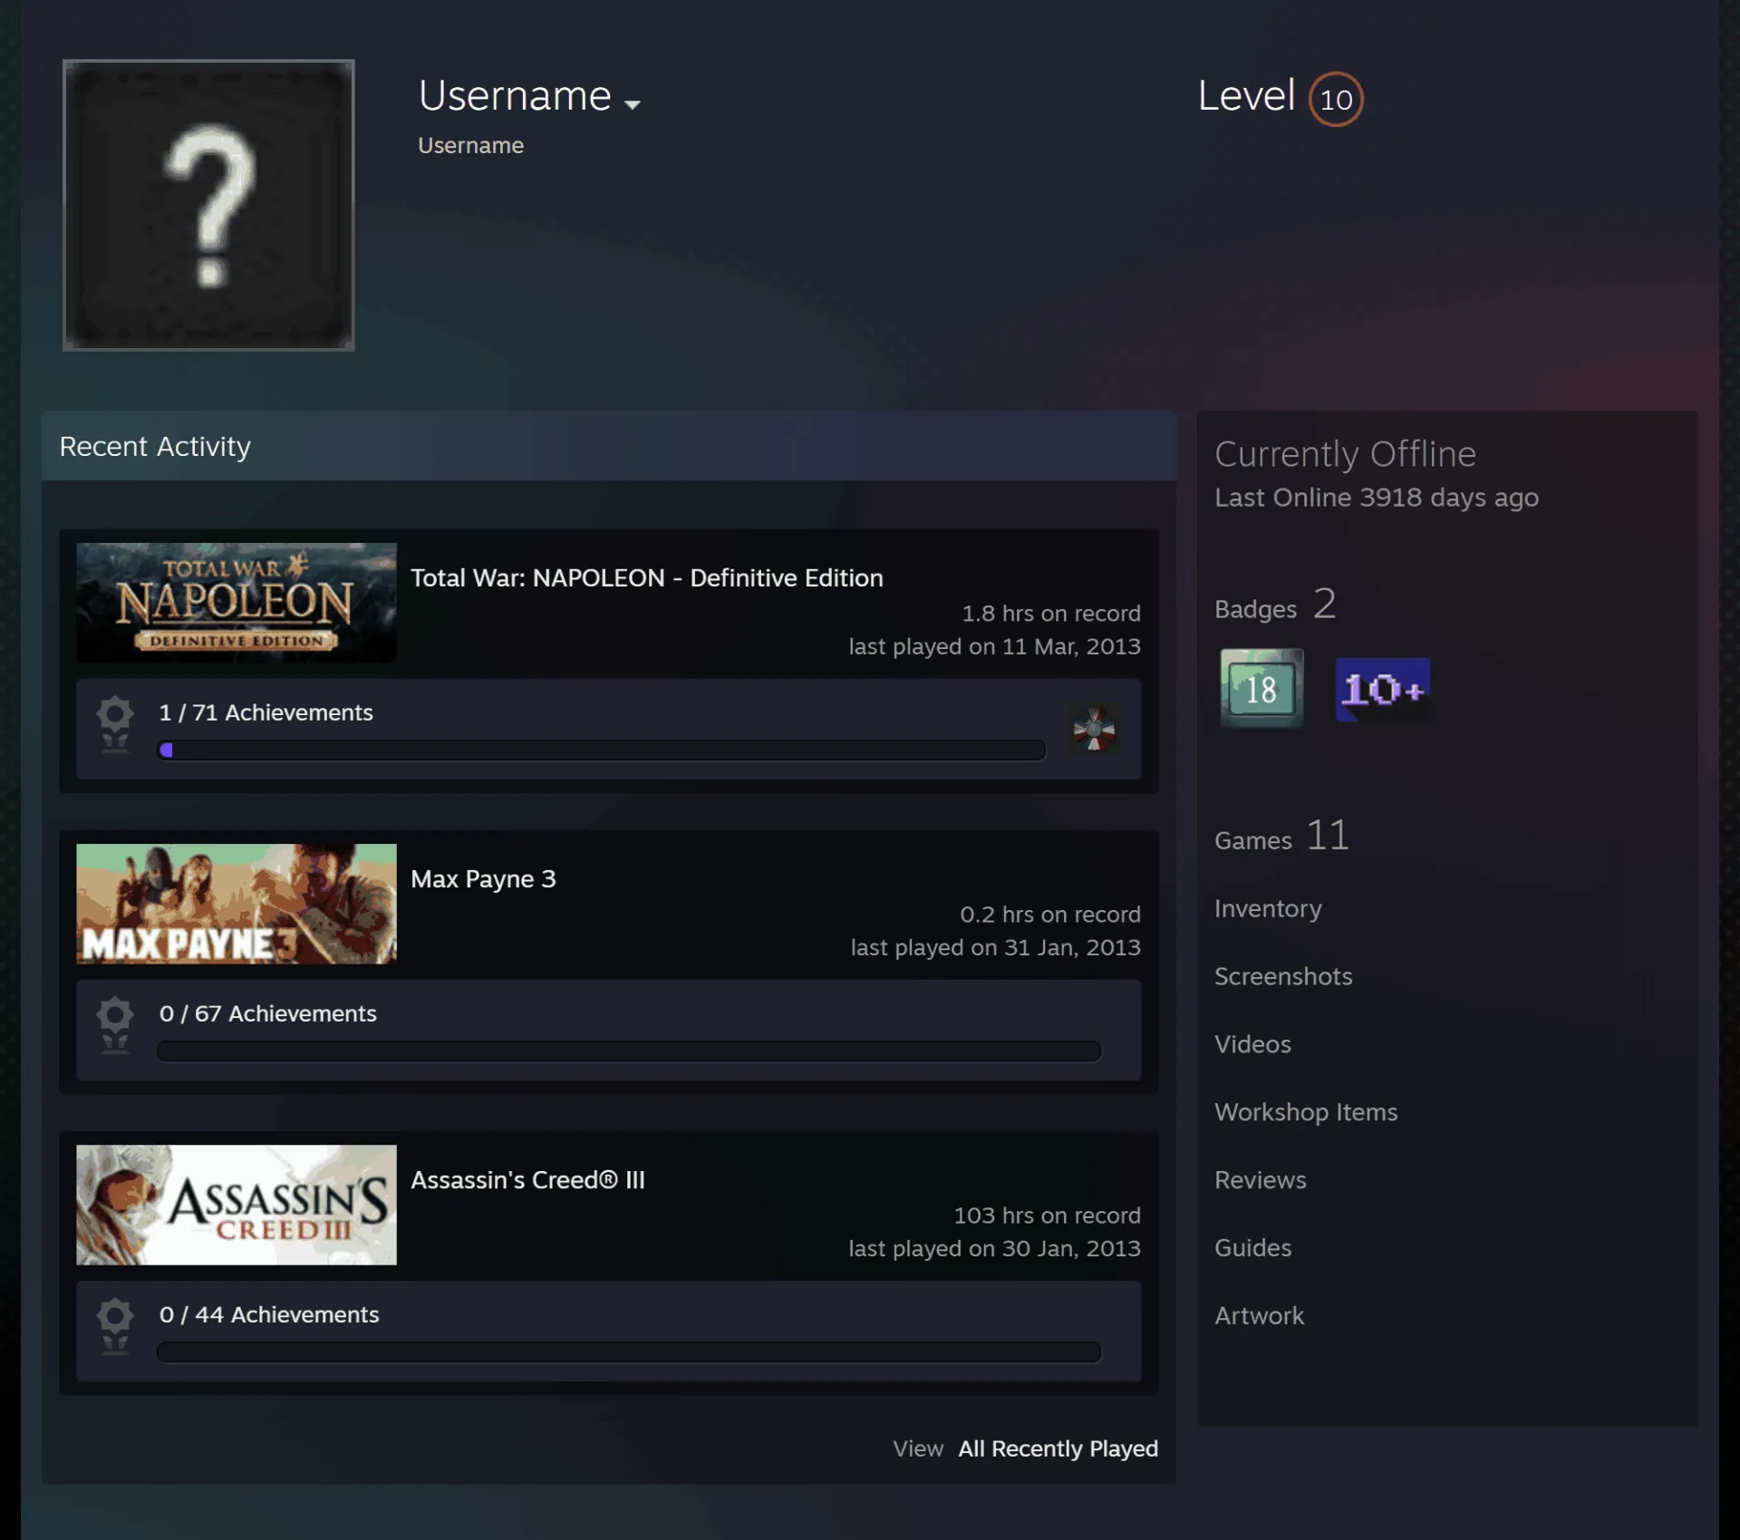This screenshot has width=1740, height=1540.
Task: Click the 103 hrs on record text
Action: [x=1047, y=1216]
